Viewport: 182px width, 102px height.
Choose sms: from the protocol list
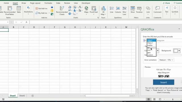(x=152, y=50)
